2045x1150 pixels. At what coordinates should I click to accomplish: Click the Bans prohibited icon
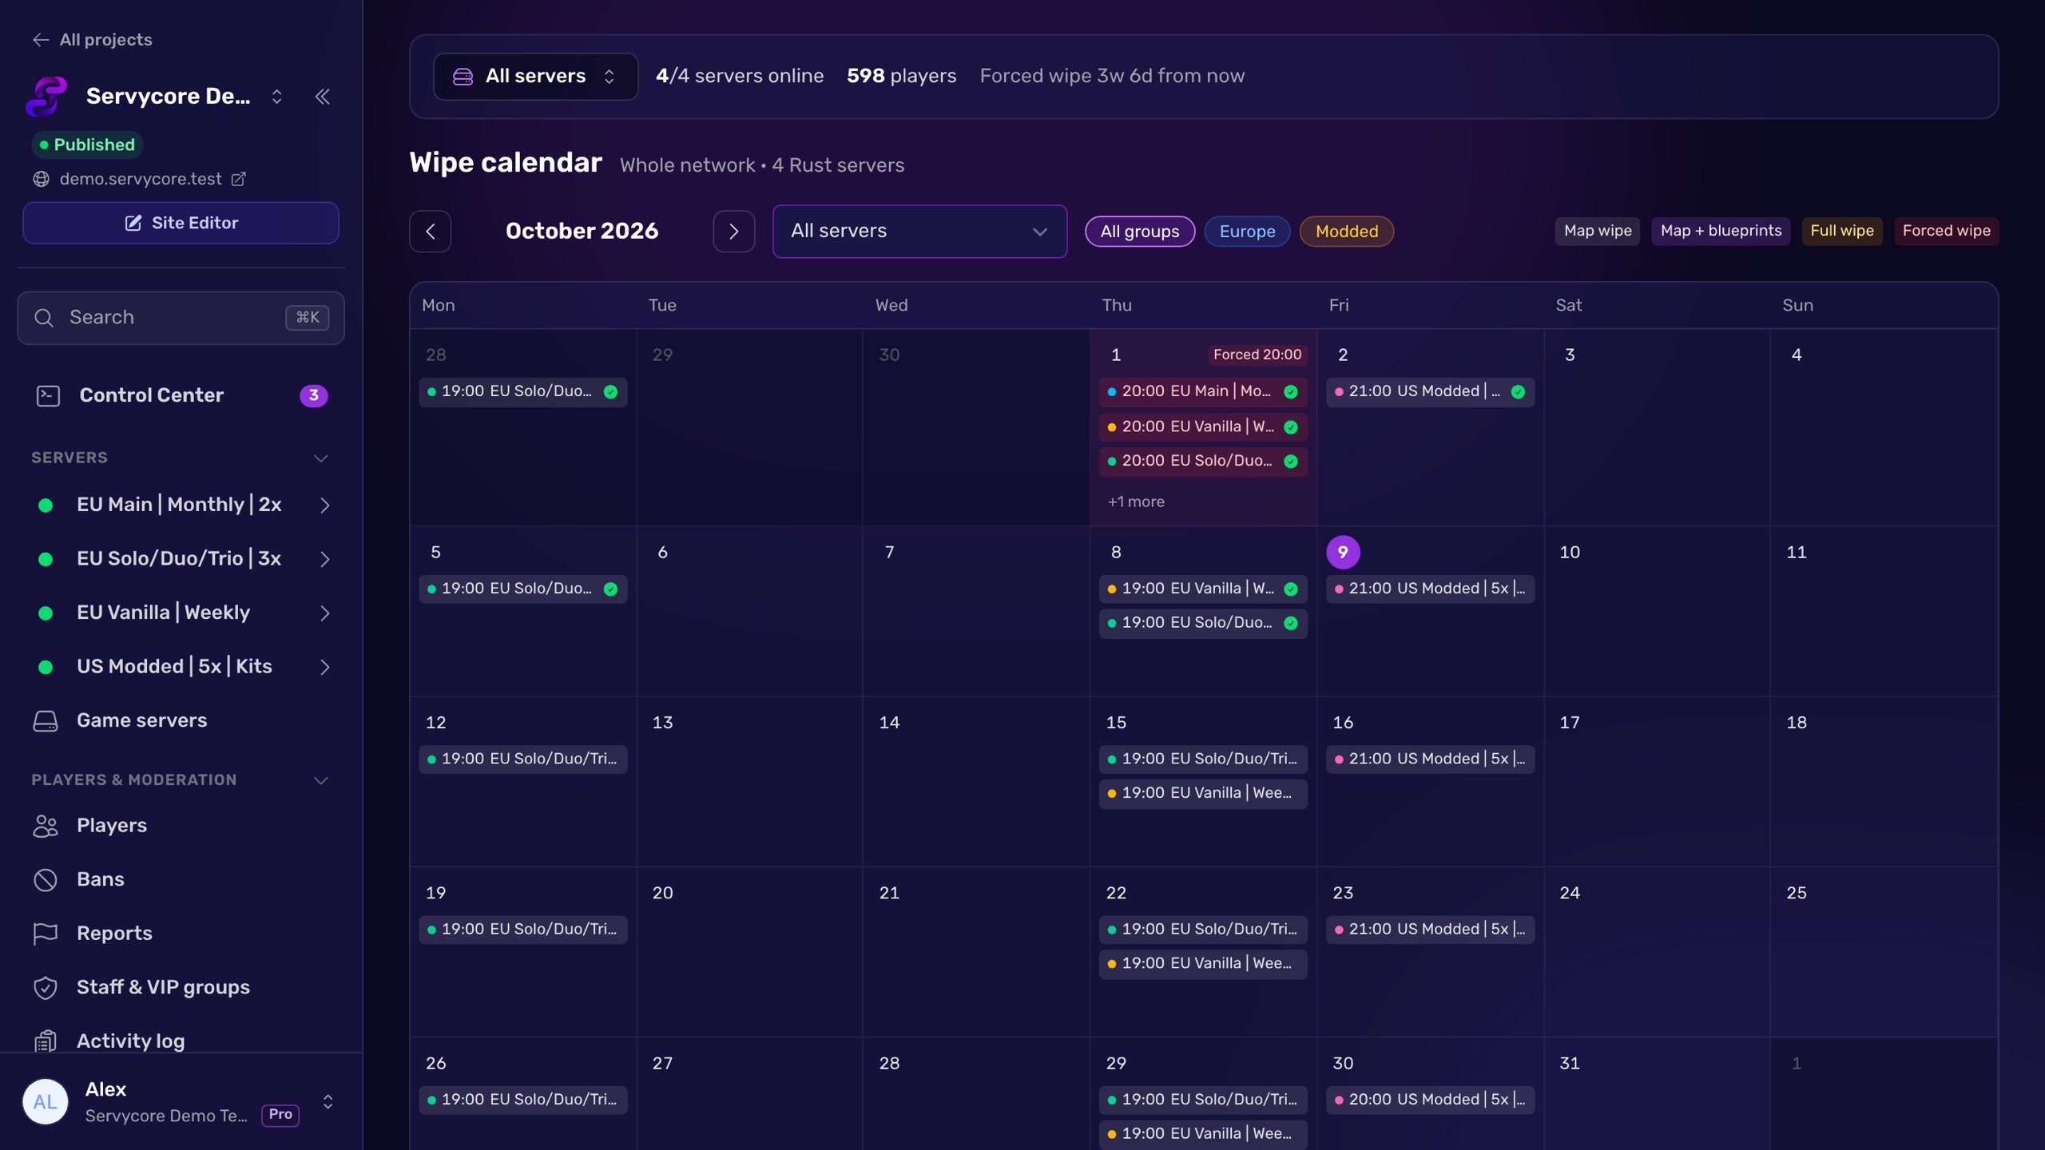pos(46,879)
